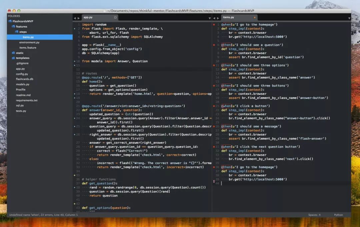Click 'def get_question():' in app.py
The image size is (360, 227).
click(100, 183)
